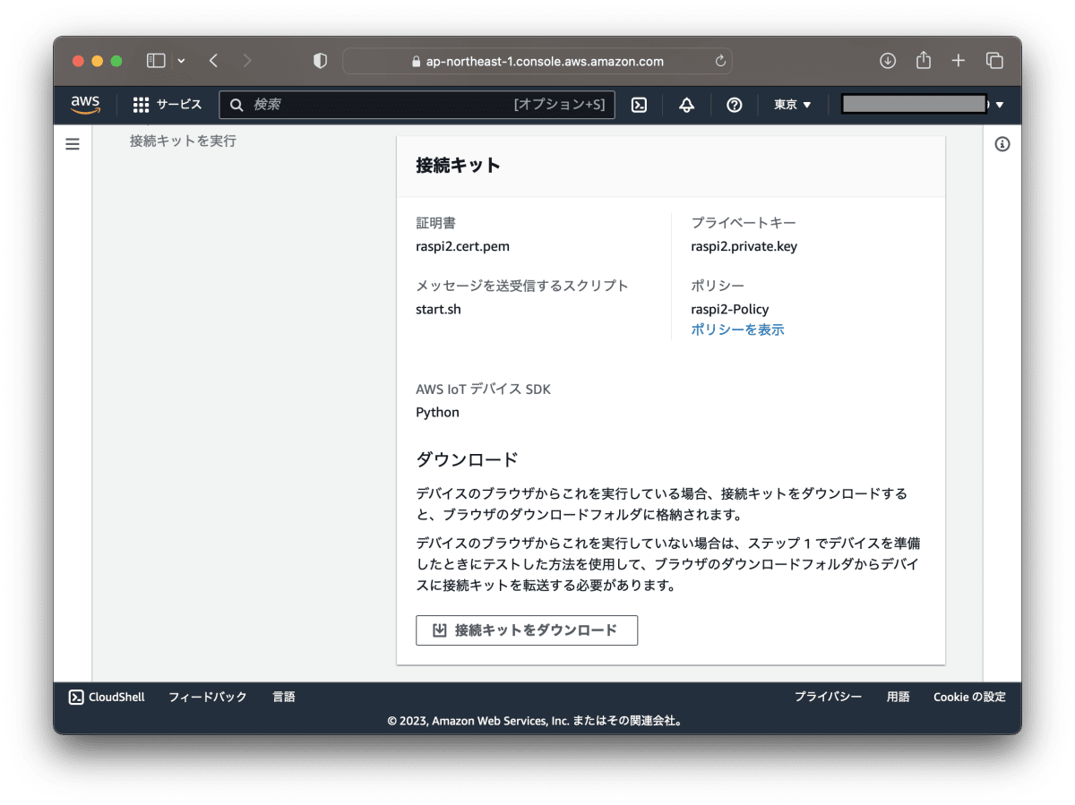Go forward with Safari forward arrow

click(247, 61)
